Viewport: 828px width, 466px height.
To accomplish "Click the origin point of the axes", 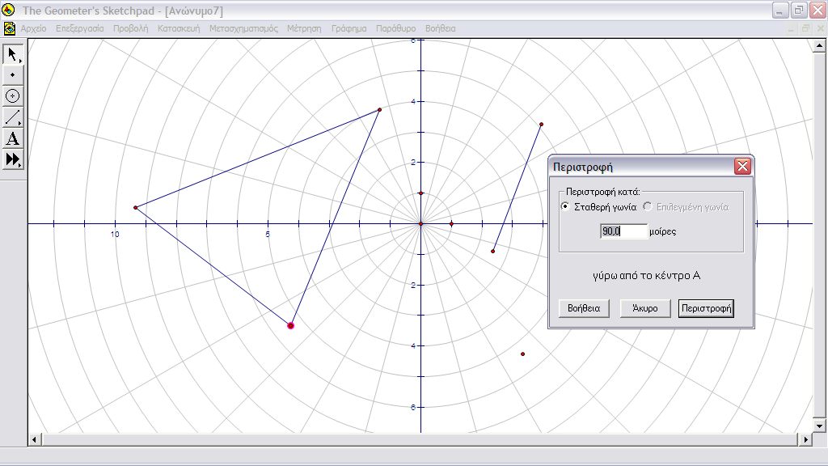I will tap(420, 224).
